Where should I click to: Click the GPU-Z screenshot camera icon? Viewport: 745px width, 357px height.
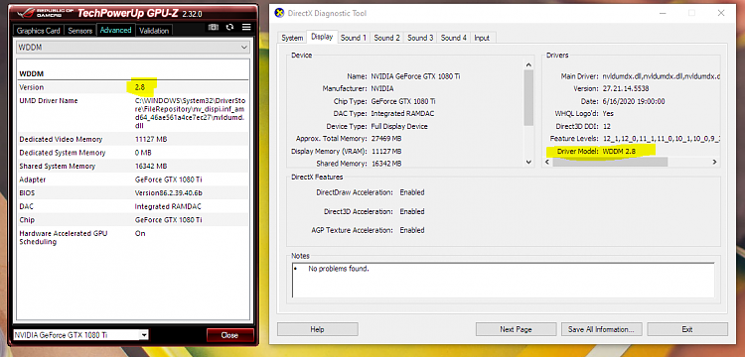pyautogui.click(x=214, y=28)
